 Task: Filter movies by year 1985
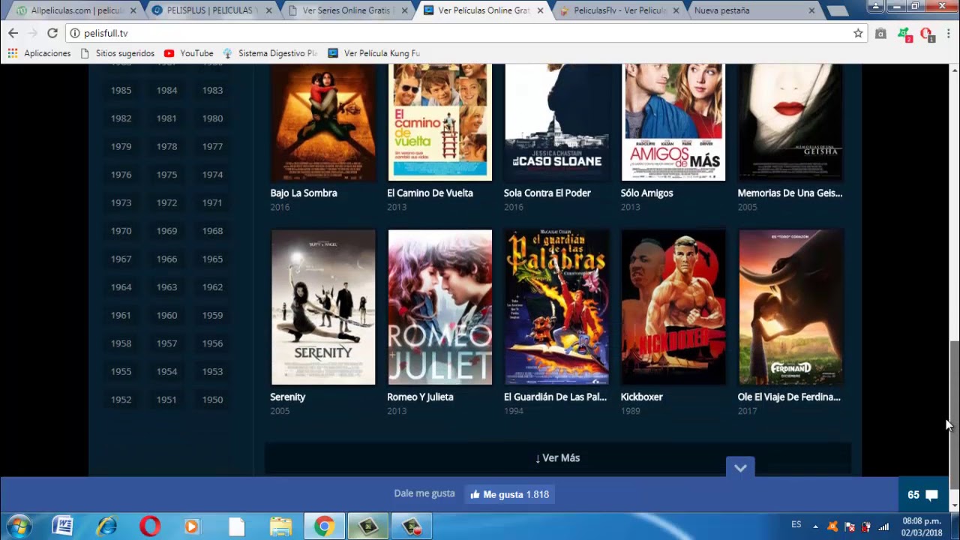click(x=121, y=90)
